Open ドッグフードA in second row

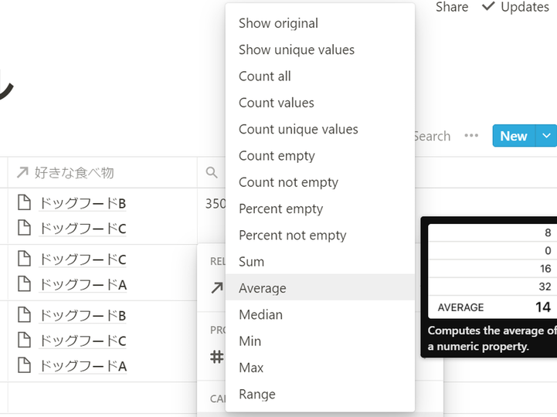(x=83, y=284)
